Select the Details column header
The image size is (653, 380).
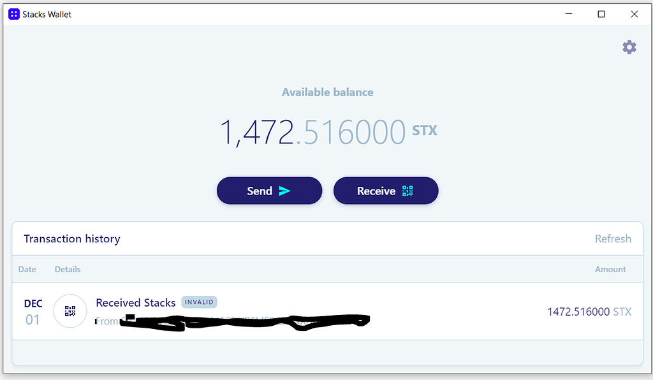67,269
